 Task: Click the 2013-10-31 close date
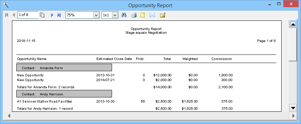pyautogui.click(x=106, y=75)
